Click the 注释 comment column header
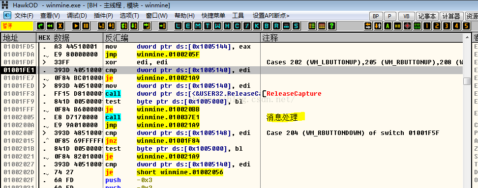This screenshot has height=188, width=478. 361,38
